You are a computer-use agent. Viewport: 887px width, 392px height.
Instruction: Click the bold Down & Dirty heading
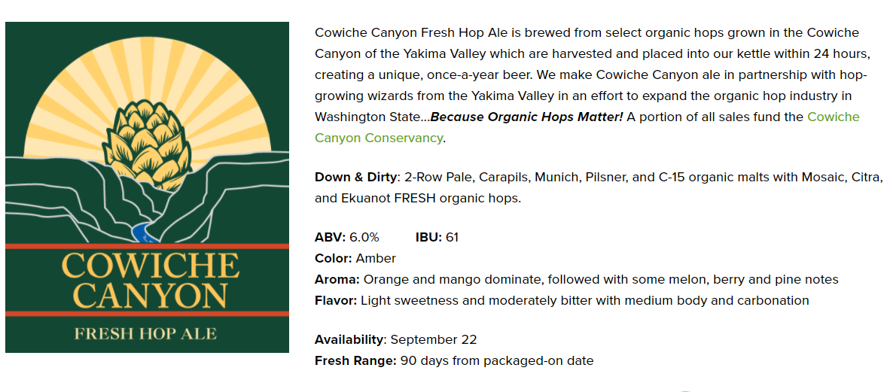point(356,177)
